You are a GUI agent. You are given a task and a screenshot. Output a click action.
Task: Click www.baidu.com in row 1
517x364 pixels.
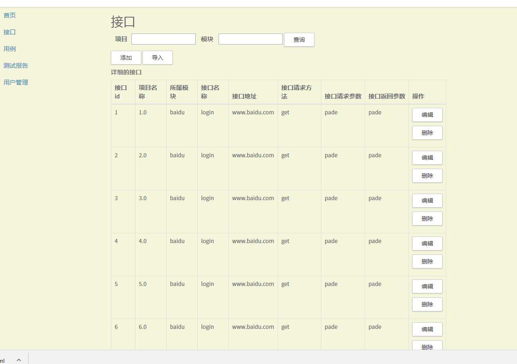253,112
